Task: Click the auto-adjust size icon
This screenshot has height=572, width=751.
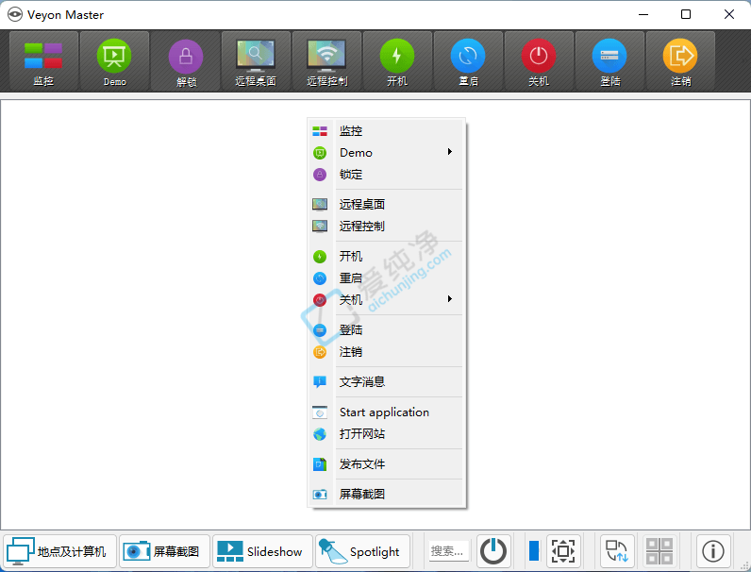Action: 563,551
